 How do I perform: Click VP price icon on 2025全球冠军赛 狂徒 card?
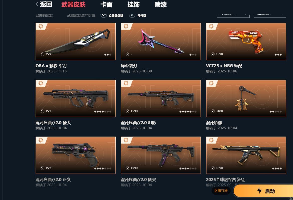tap(213, 168)
